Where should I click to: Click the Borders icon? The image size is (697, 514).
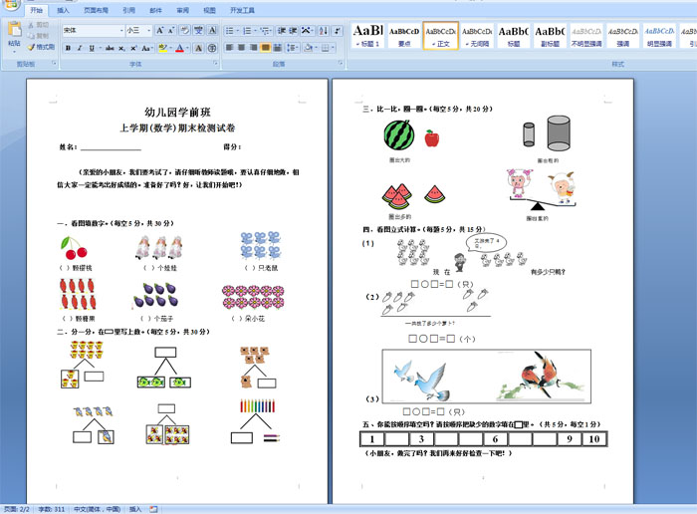coord(325,48)
